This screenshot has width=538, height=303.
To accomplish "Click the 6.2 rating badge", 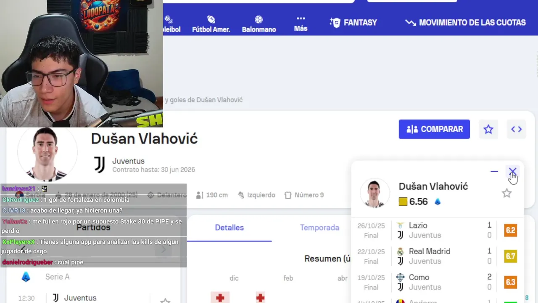I will (x=511, y=230).
